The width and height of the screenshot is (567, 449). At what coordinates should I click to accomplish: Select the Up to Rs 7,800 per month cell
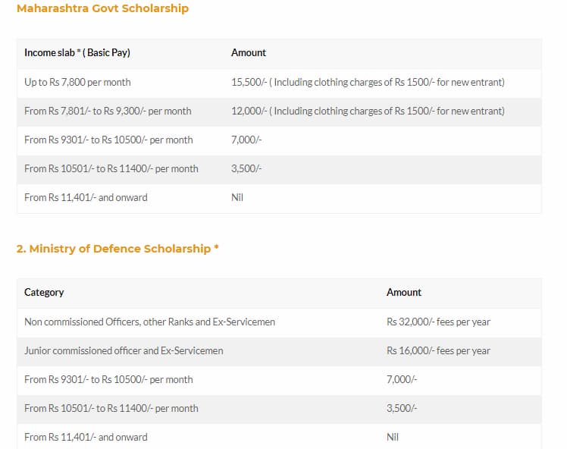[77, 82]
